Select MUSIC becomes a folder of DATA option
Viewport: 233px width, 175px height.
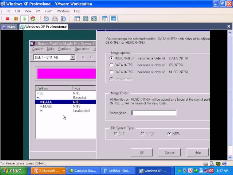[111, 58]
